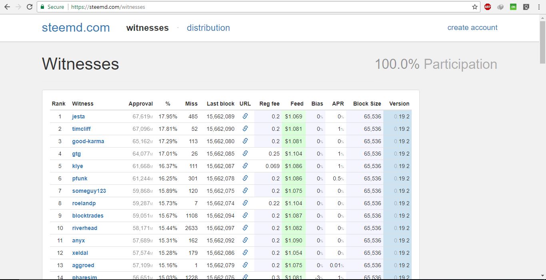The height and width of the screenshot is (280, 546).
Task: Visit the roelandp witness link
Action: point(84,204)
